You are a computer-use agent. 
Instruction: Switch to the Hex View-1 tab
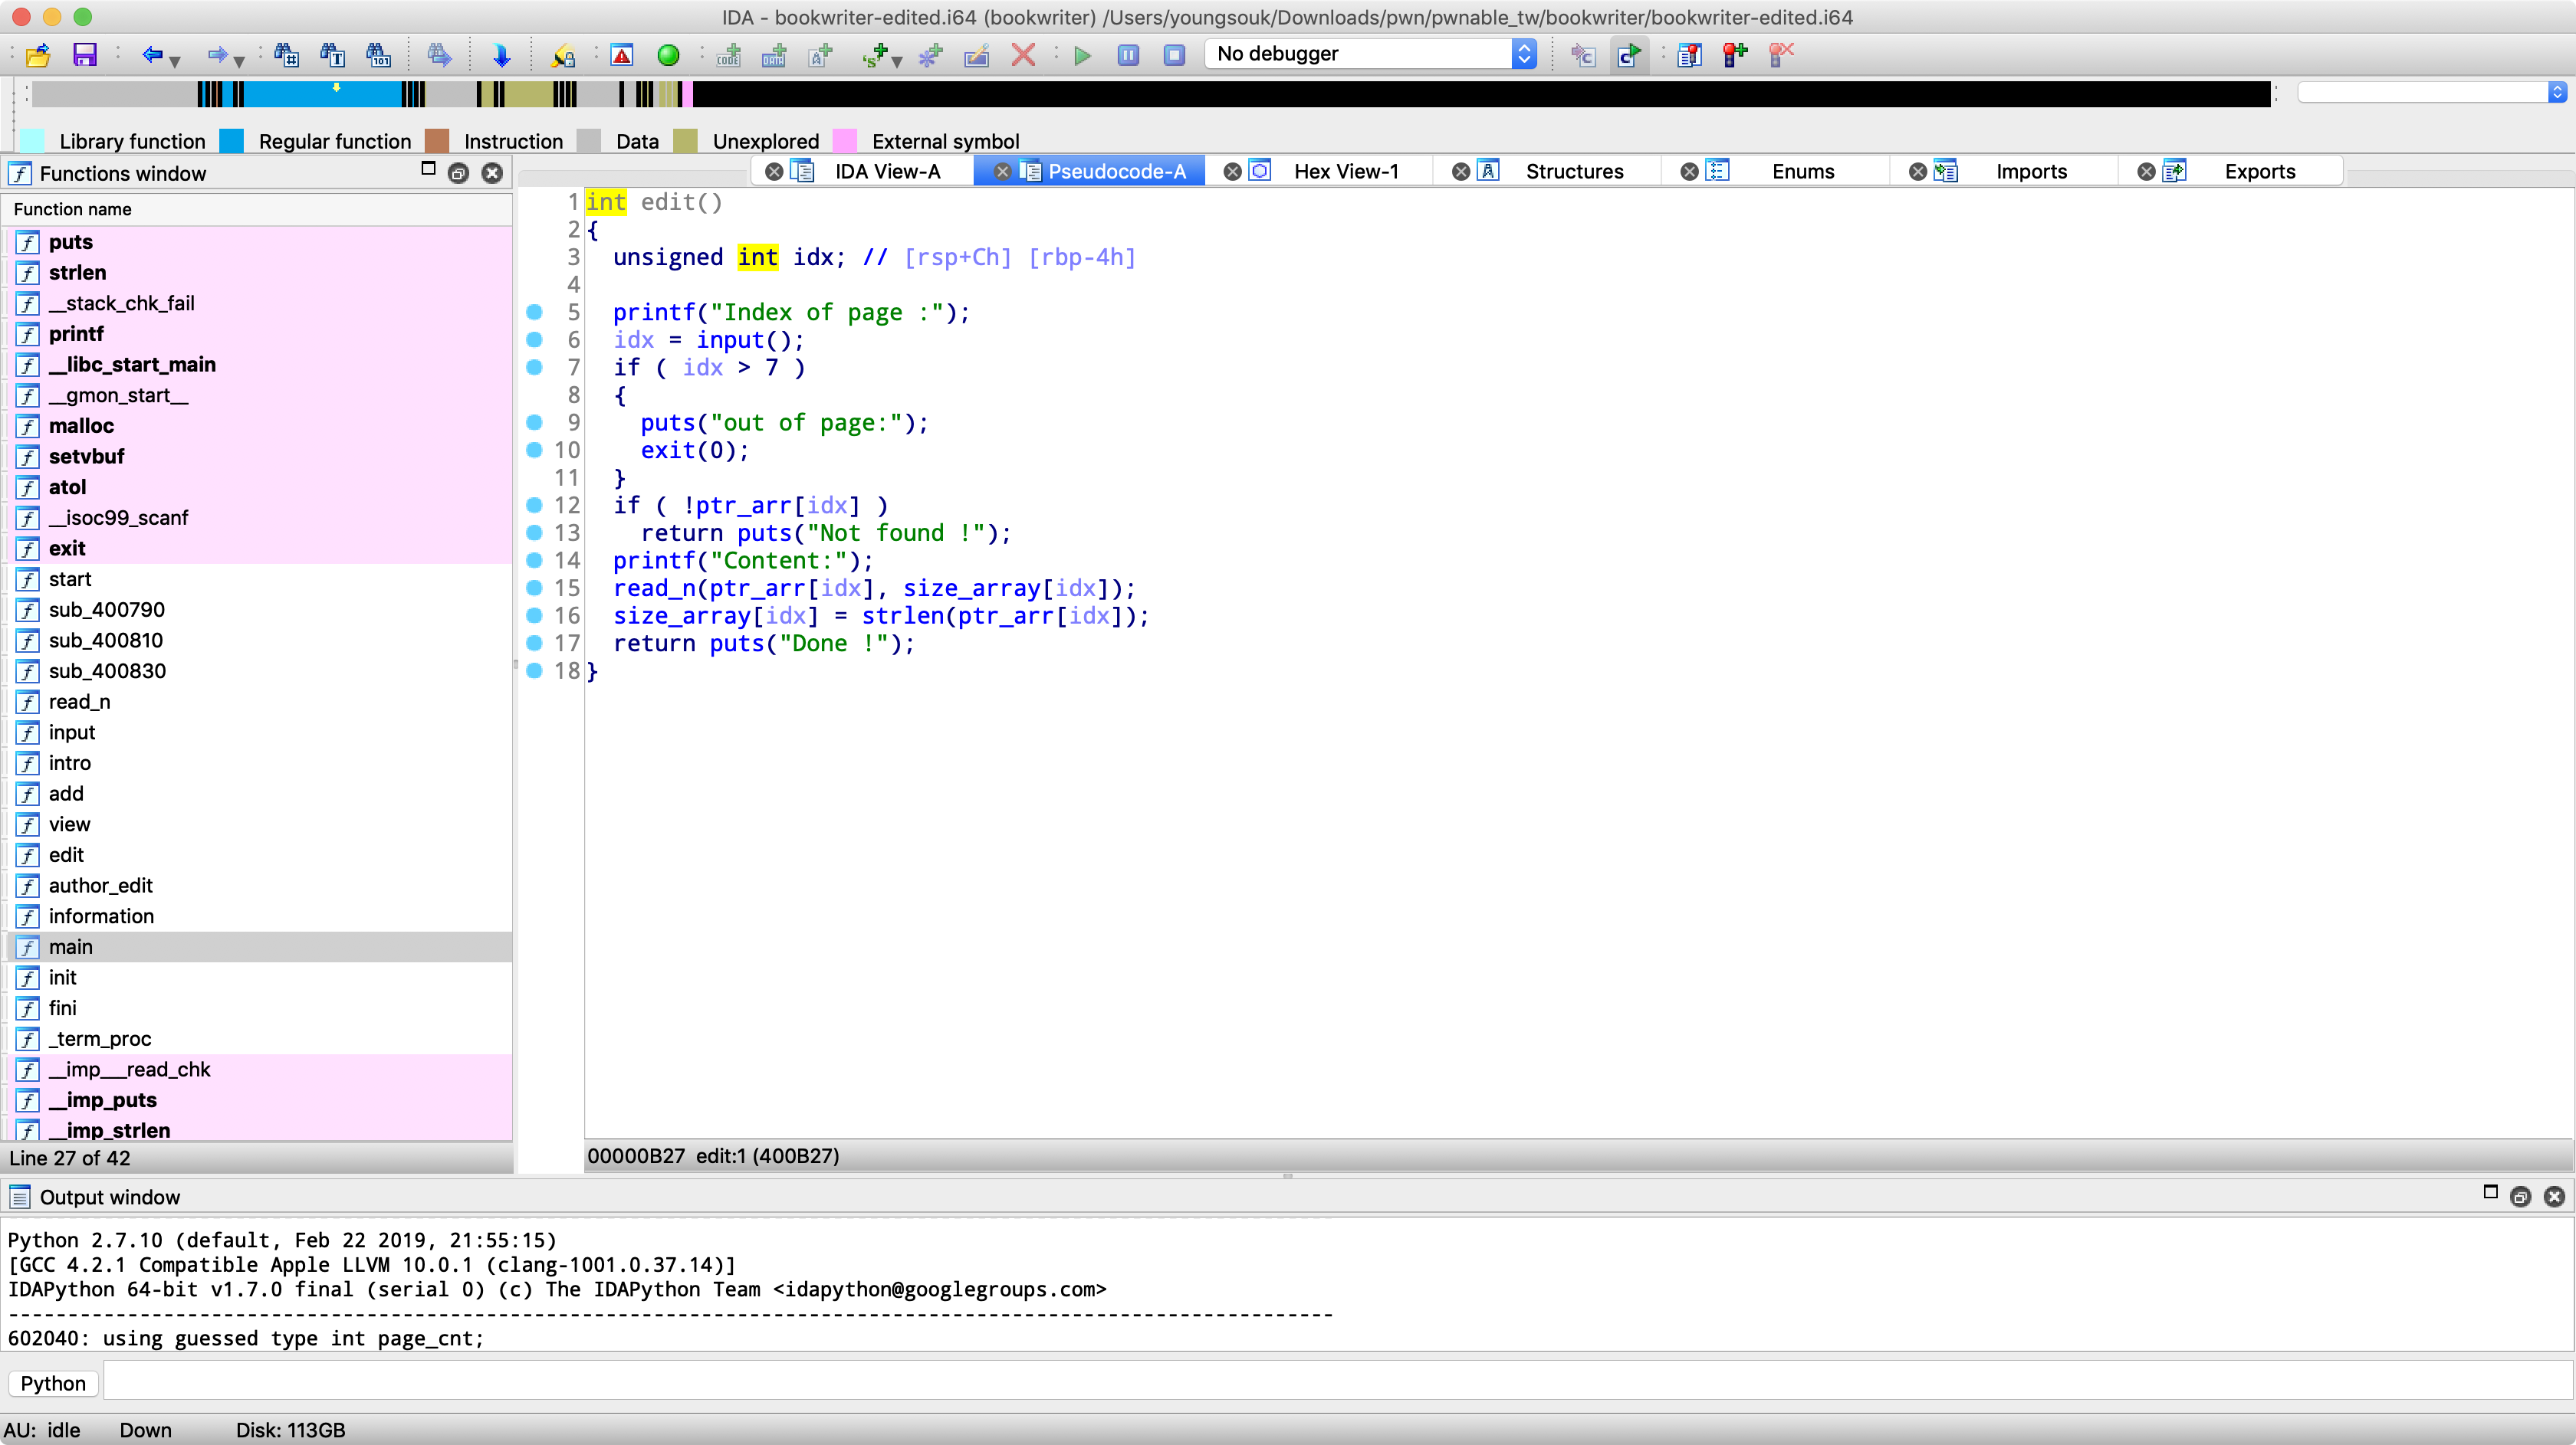(x=1345, y=172)
